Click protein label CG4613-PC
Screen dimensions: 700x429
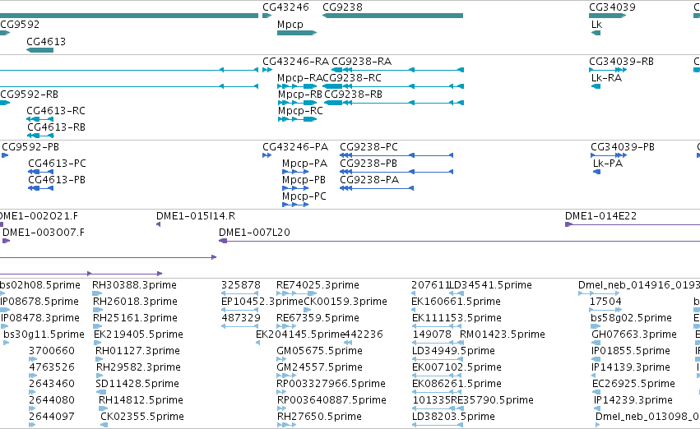coord(57,164)
